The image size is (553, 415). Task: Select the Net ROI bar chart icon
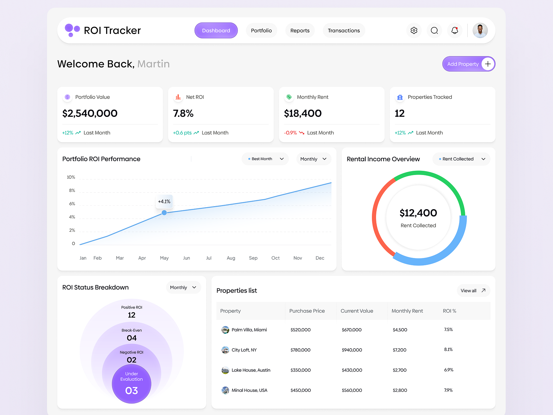pyautogui.click(x=178, y=97)
